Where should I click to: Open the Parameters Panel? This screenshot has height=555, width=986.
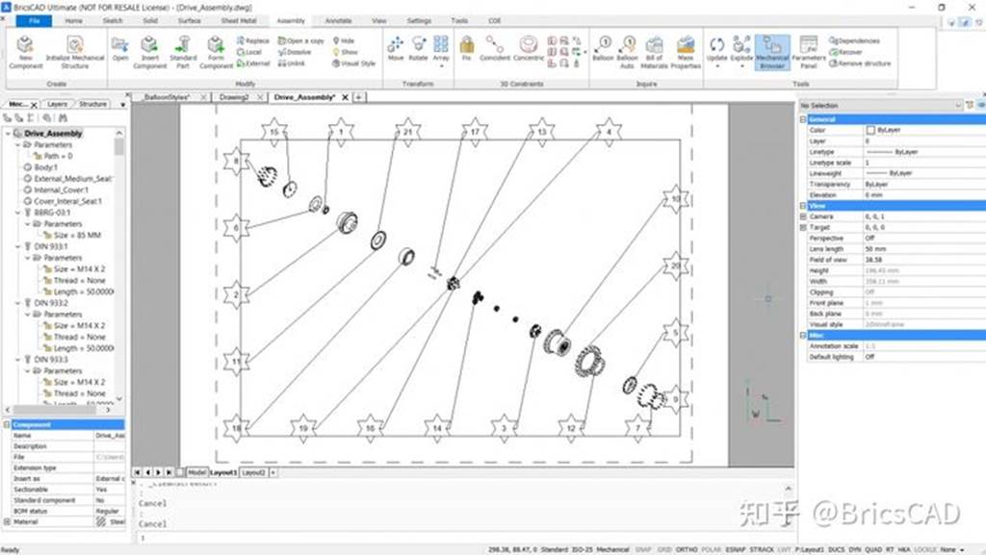click(x=809, y=52)
